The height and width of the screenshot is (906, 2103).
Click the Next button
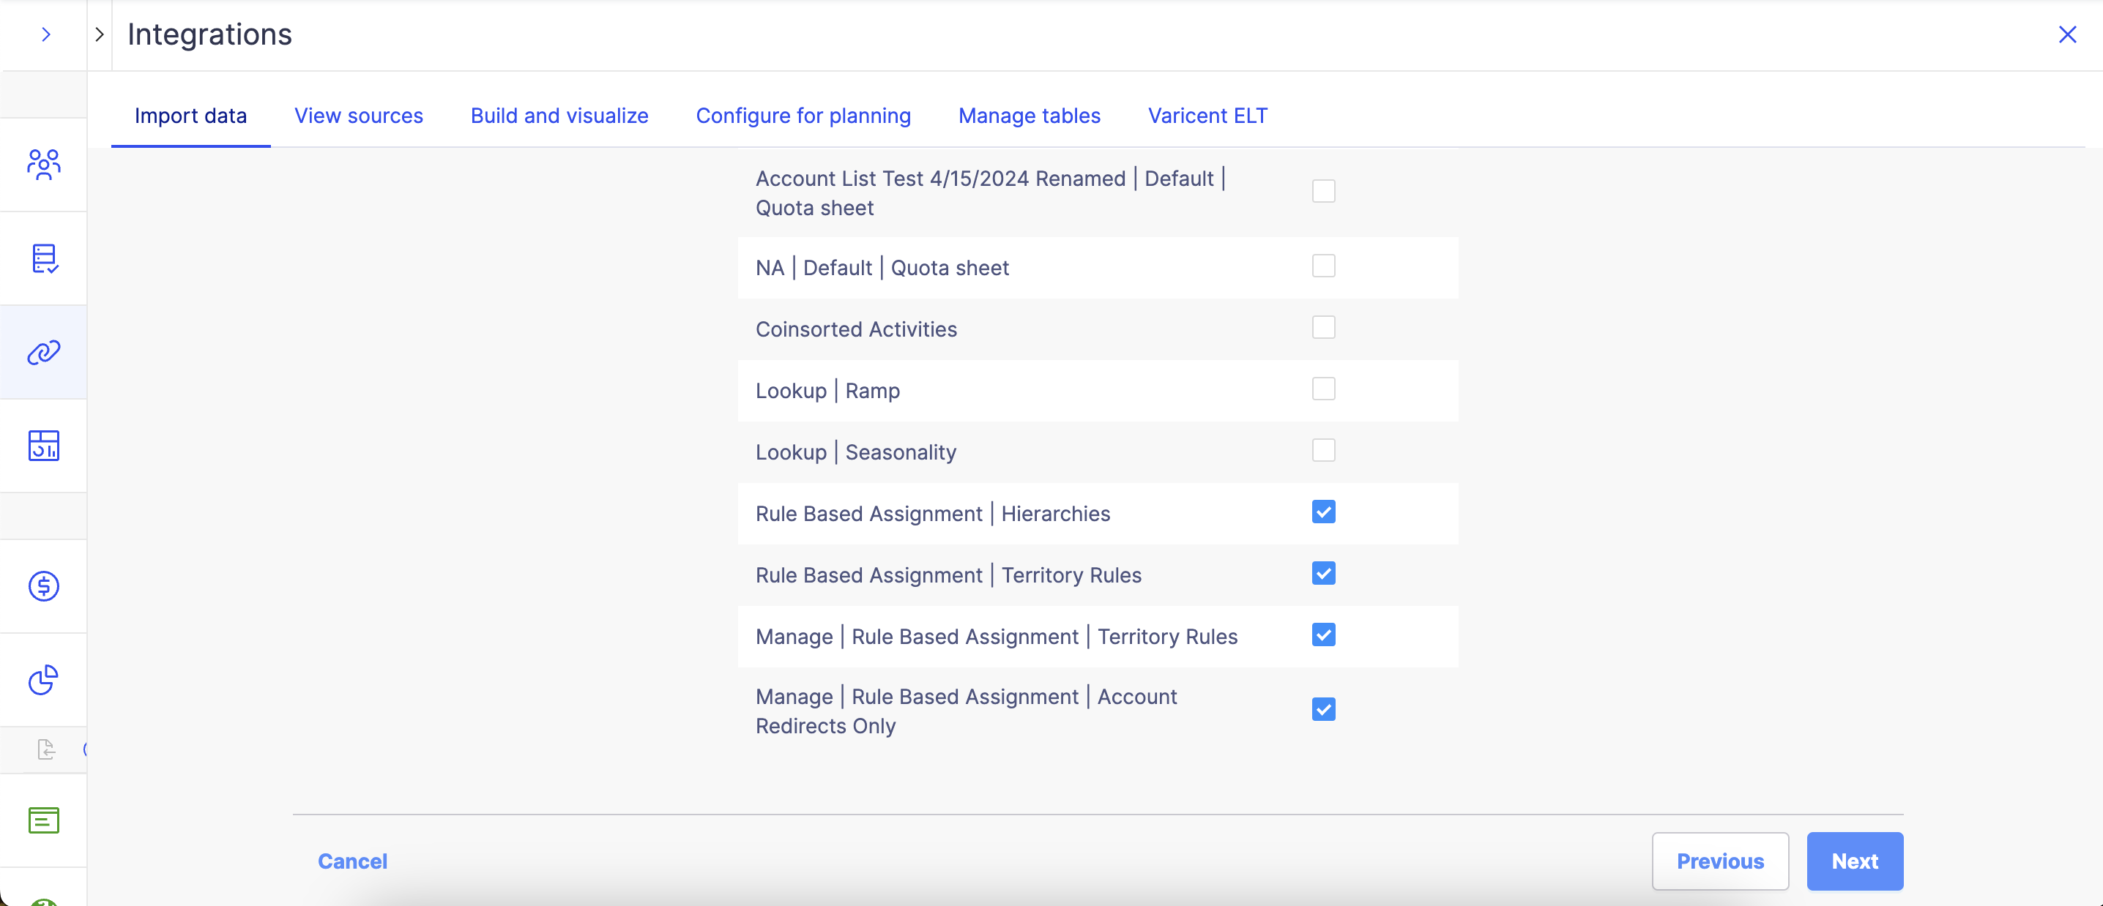pos(1855,861)
